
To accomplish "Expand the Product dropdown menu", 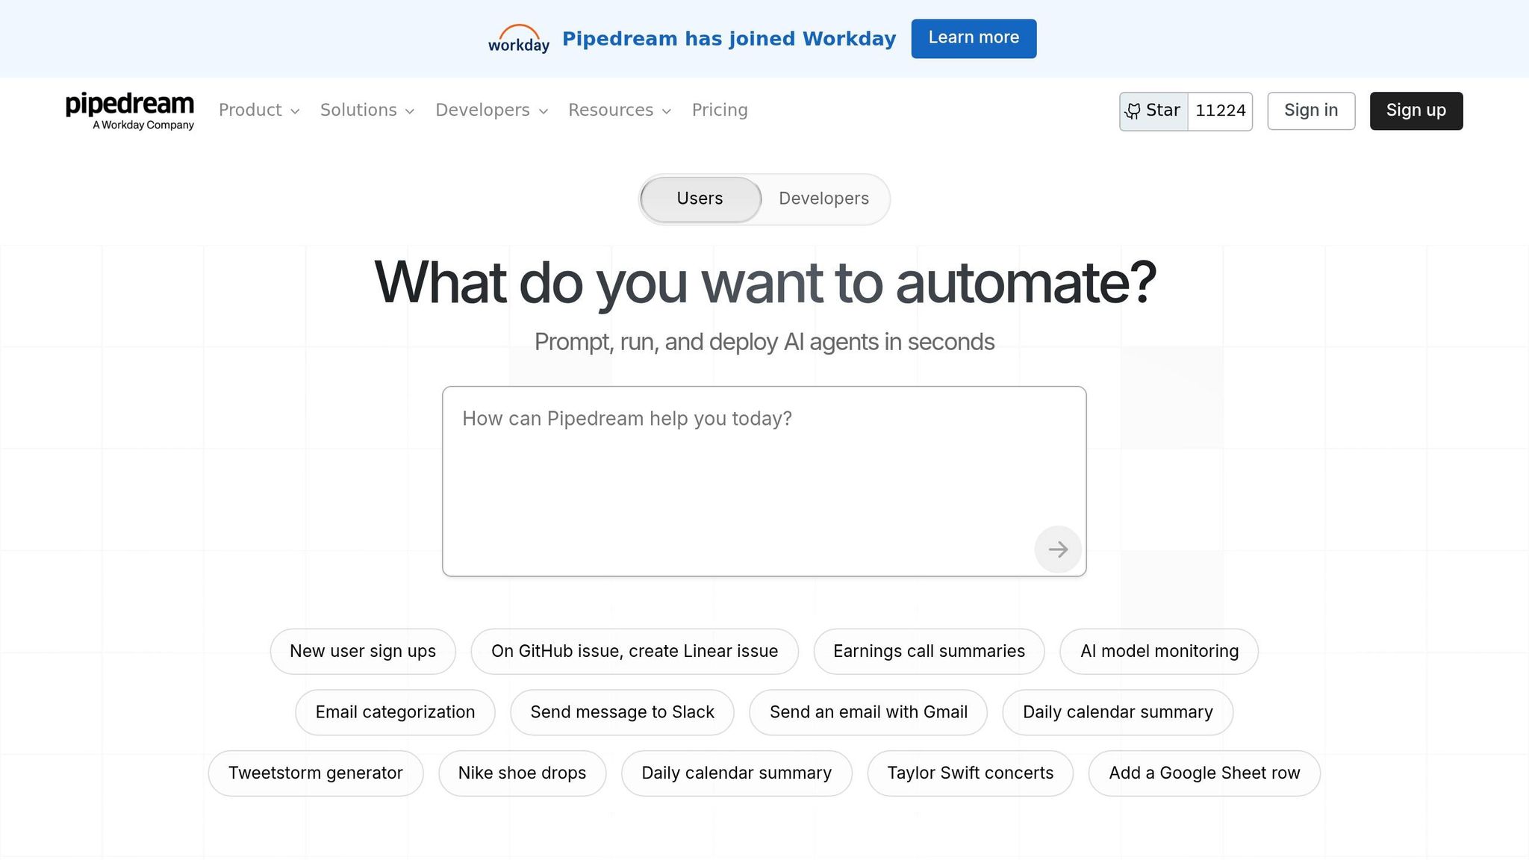I will point(258,110).
